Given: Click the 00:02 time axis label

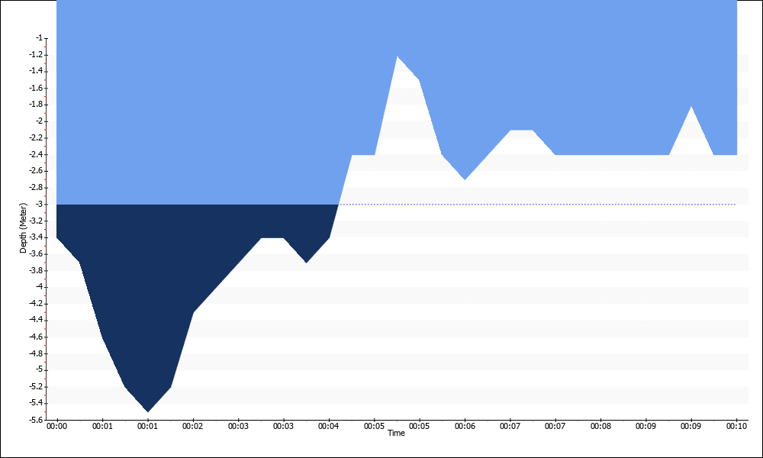Looking at the screenshot, I should point(193,427).
